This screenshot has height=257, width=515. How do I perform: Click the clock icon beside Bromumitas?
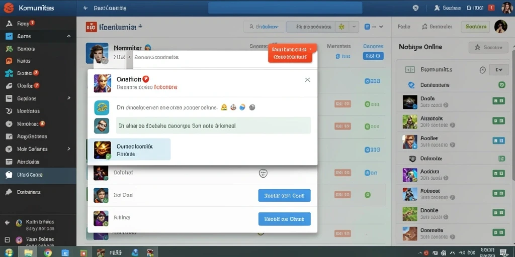pyautogui.click(x=482, y=69)
